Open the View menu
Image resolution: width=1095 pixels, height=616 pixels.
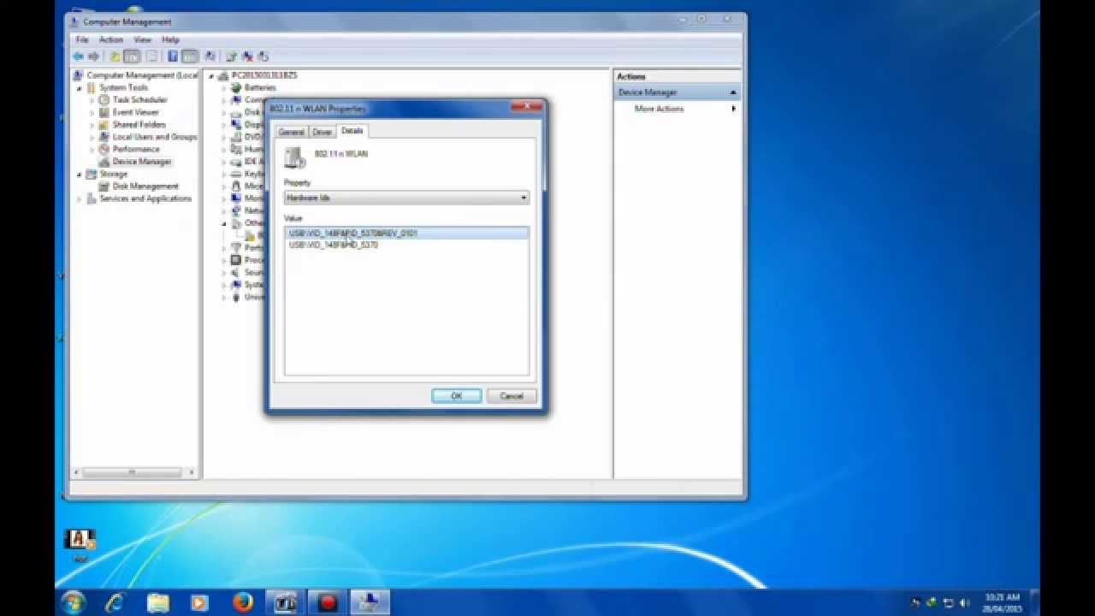(x=142, y=40)
